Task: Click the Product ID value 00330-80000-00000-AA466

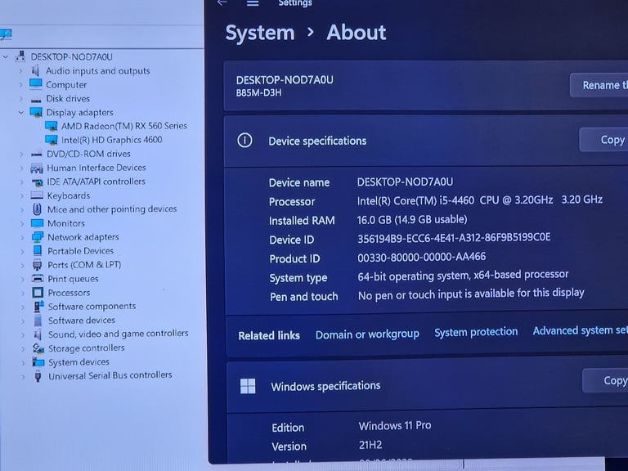Action: pos(422,257)
